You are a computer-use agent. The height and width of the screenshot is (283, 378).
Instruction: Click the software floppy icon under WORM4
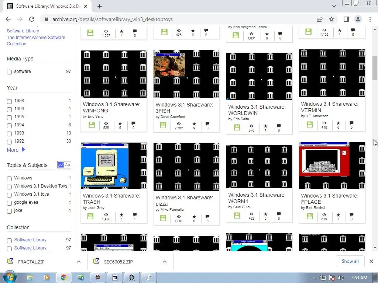click(x=237, y=215)
